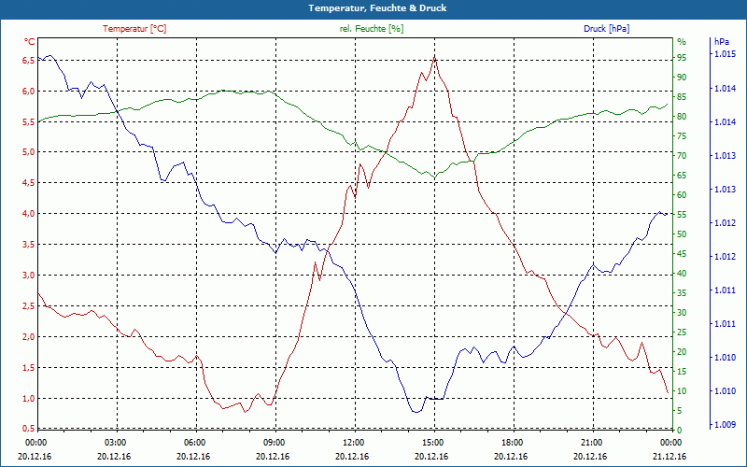Click the 5 humidity axis value
Viewport: 747px width, 467px height.
(680, 411)
